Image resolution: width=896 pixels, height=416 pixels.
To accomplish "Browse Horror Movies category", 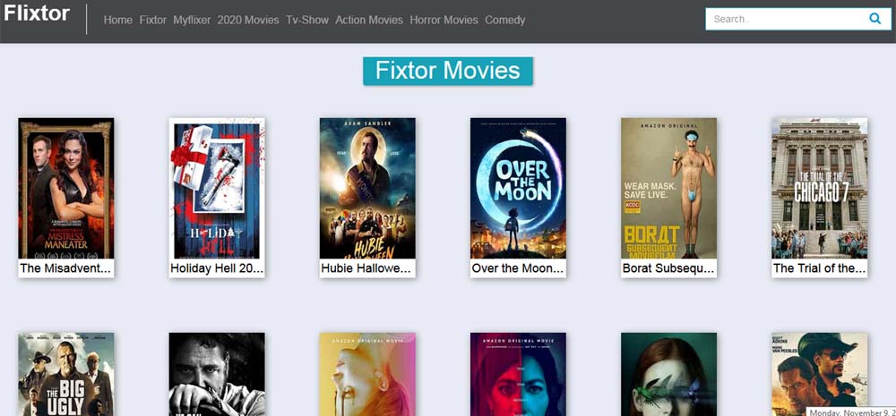I will (x=444, y=20).
